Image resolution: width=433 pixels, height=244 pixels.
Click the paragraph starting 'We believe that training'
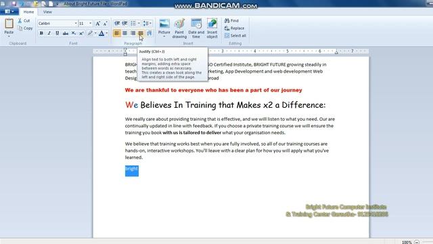point(227,150)
